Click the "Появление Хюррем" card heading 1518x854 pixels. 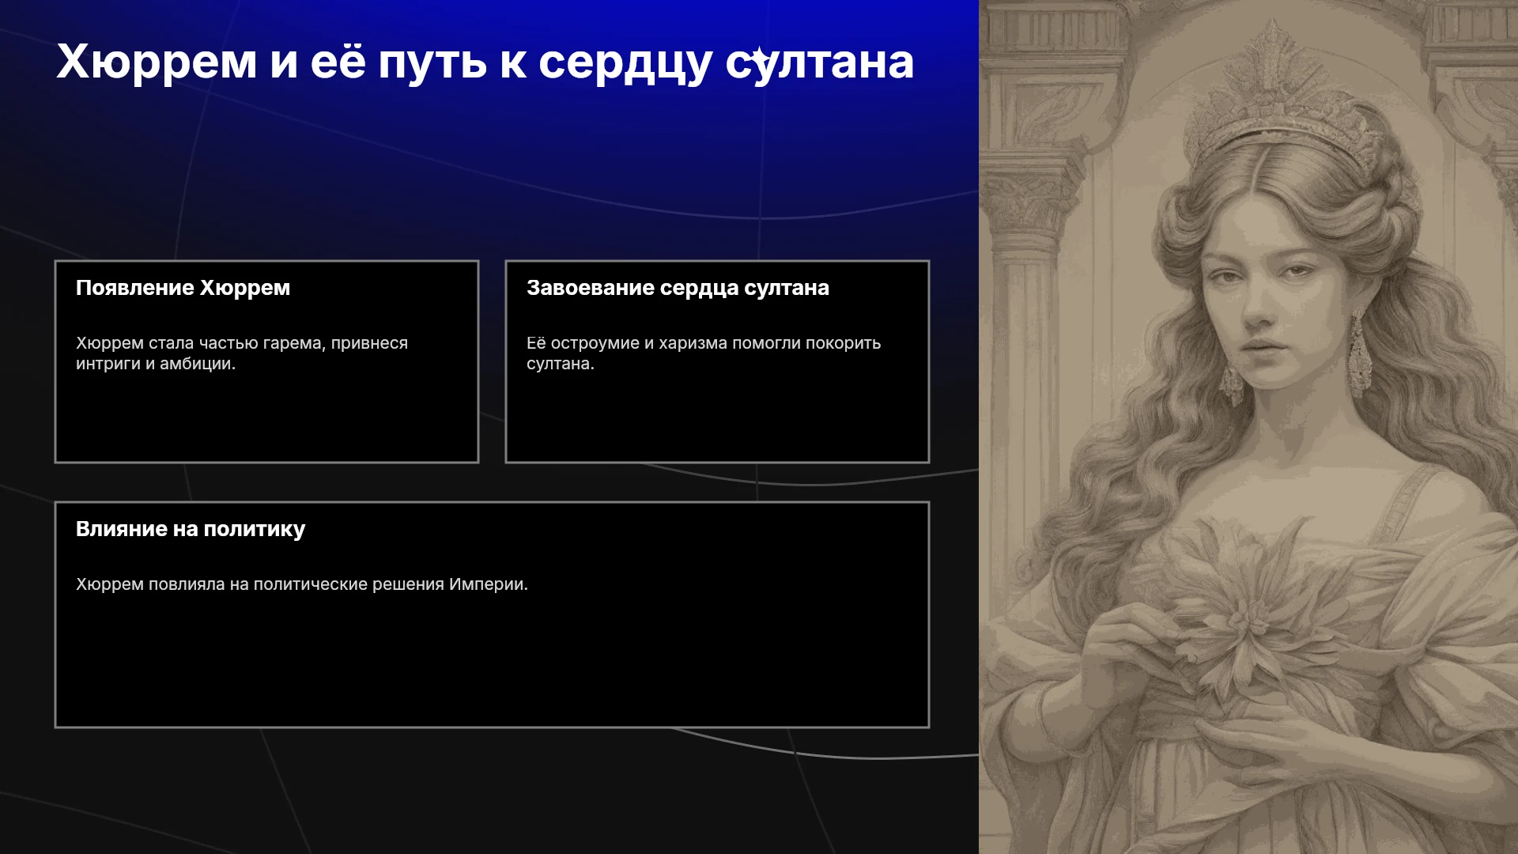click(183, 288)
